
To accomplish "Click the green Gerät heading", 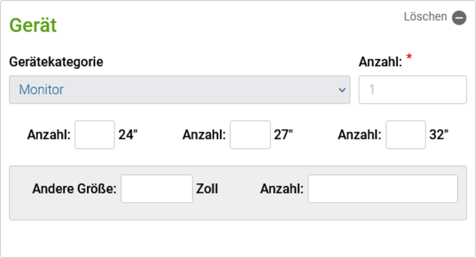I will point(33,25).
